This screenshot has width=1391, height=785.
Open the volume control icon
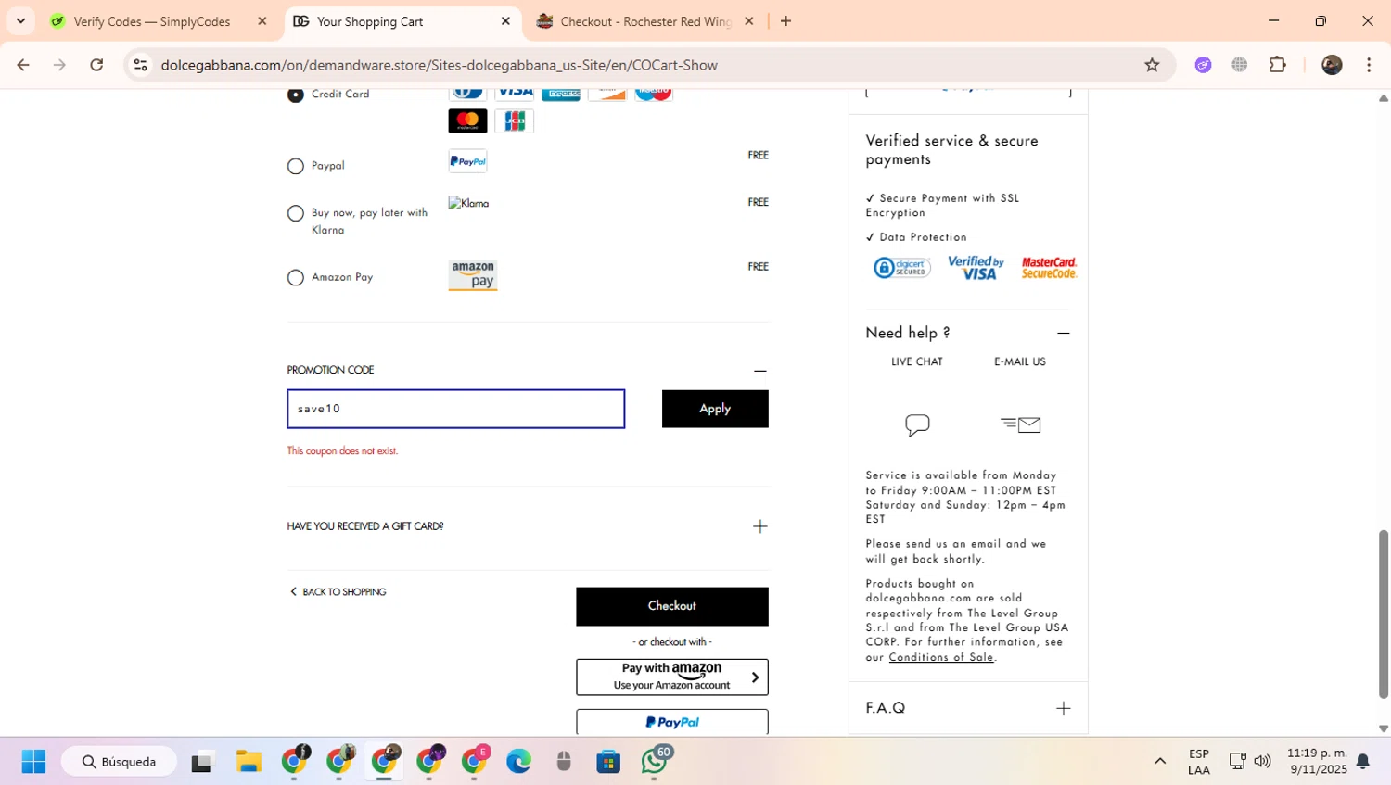coord(1262,762)
